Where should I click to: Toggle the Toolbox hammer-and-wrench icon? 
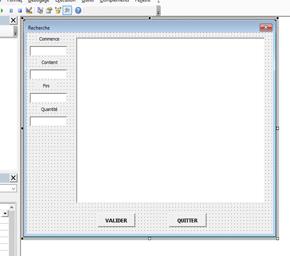[x=67, y=11]
